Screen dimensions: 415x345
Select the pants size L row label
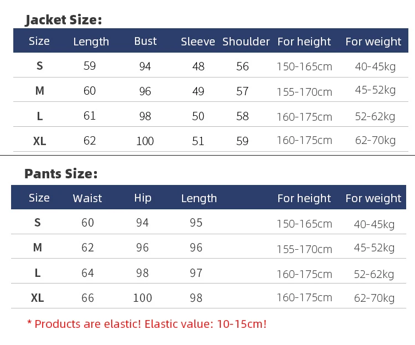[38, 273]
